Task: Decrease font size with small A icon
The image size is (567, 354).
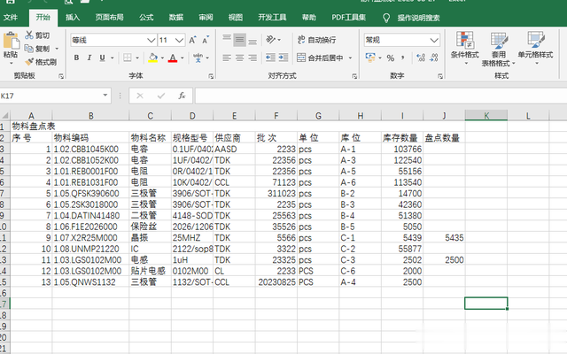Action: [x=206, y=40]
